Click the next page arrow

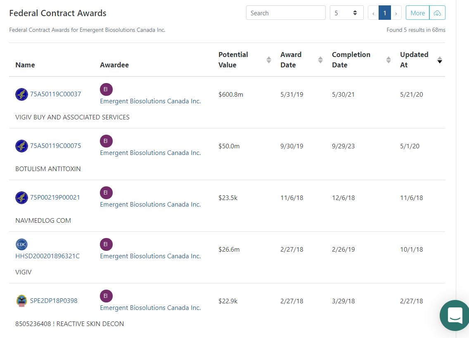(x=396, y=13)
